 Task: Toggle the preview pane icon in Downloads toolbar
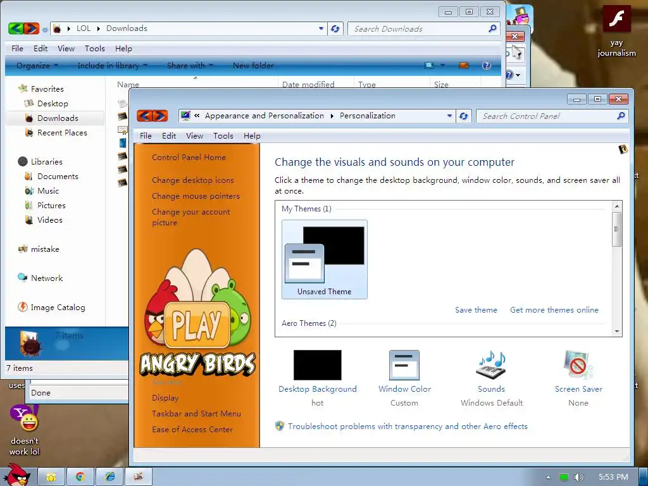(464, 65)
